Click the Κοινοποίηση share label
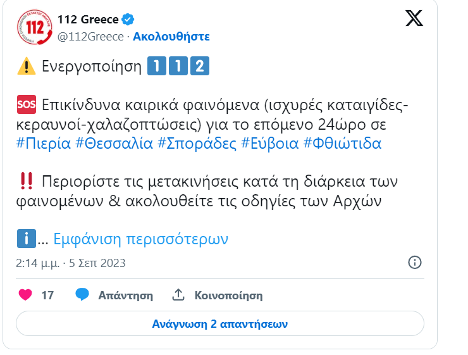Image resolution: width=468 pixels, height=355 pixels. coord(229,296)
